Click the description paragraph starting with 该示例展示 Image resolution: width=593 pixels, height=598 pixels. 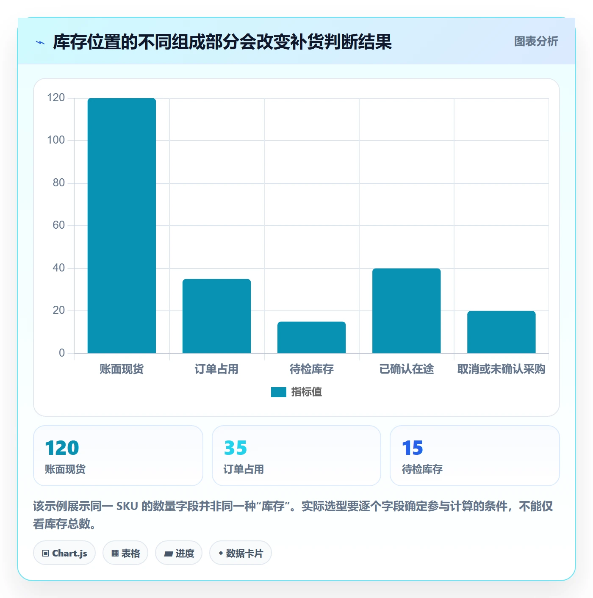pos(293,515)
